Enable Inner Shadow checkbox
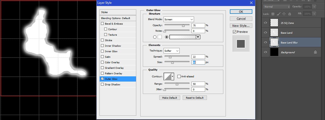 (102, 46)
